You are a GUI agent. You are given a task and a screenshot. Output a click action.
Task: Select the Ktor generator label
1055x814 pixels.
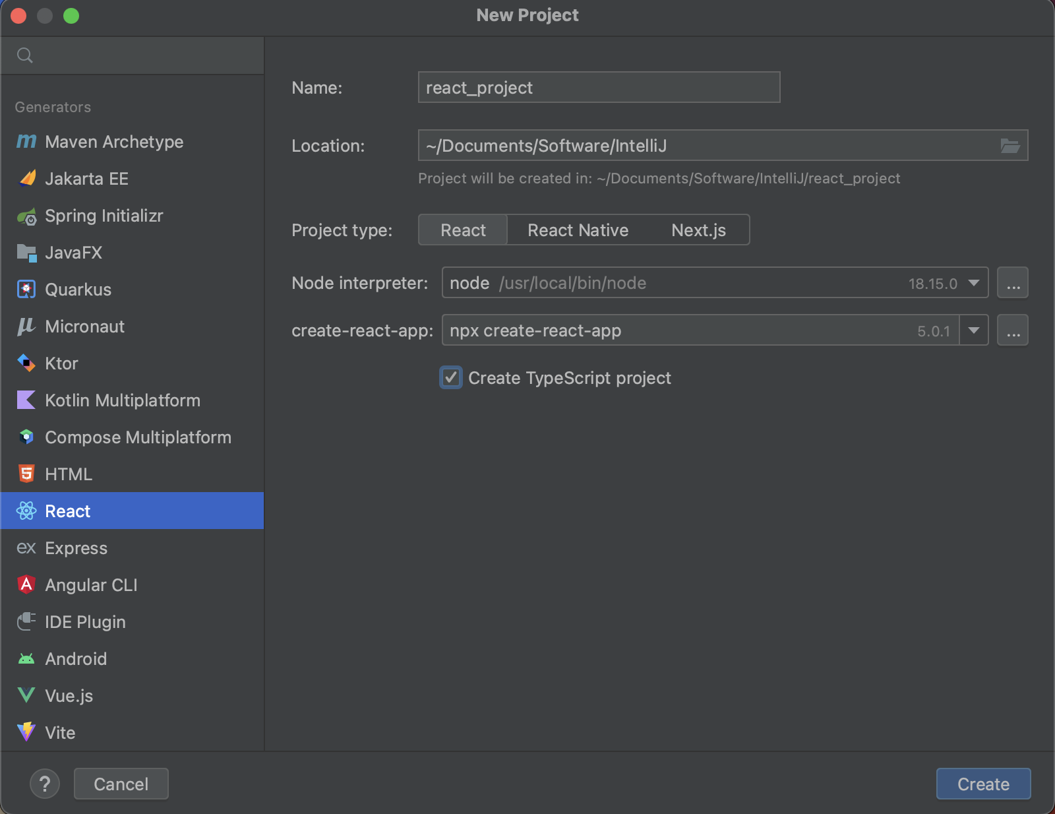(61, 363)
